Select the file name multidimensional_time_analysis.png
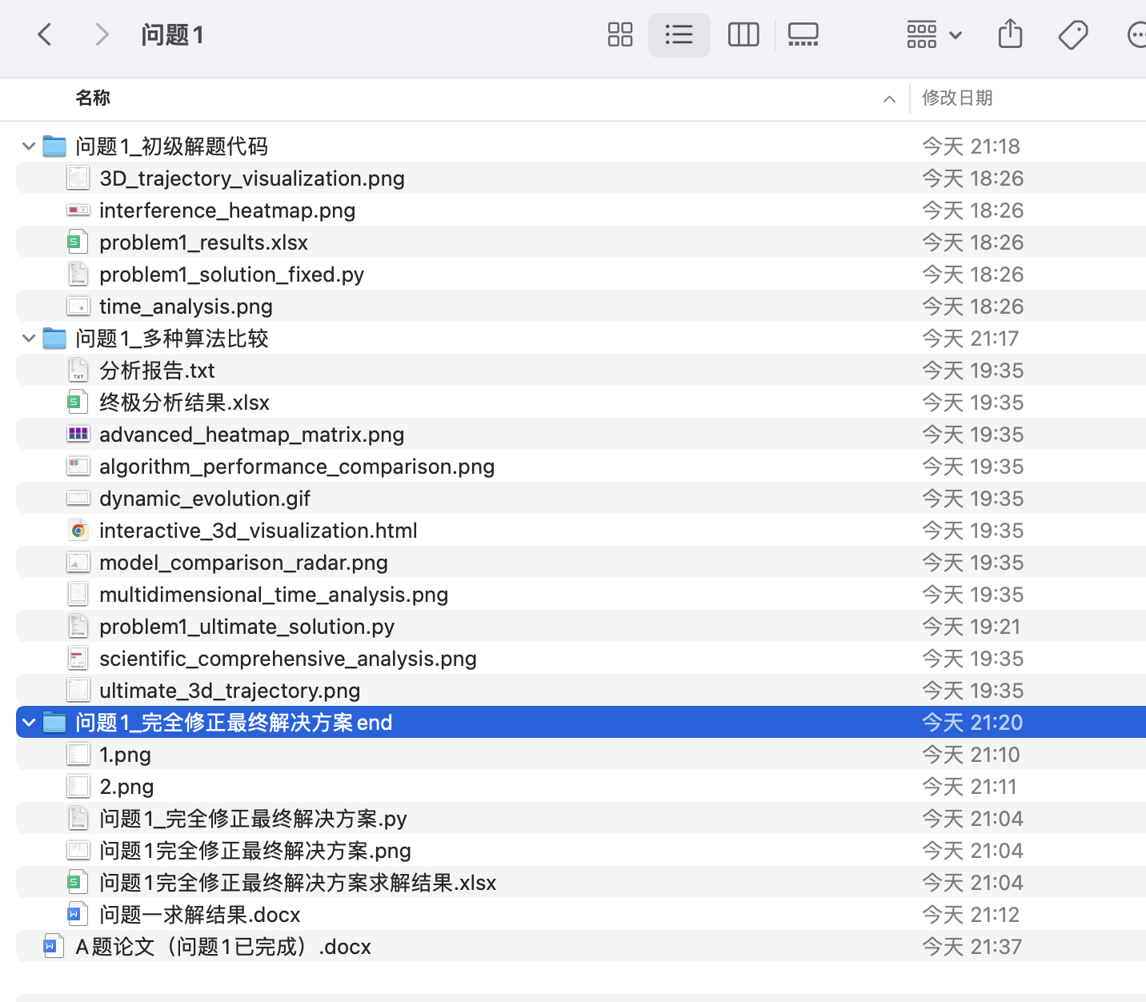 (x=274, y=595)
